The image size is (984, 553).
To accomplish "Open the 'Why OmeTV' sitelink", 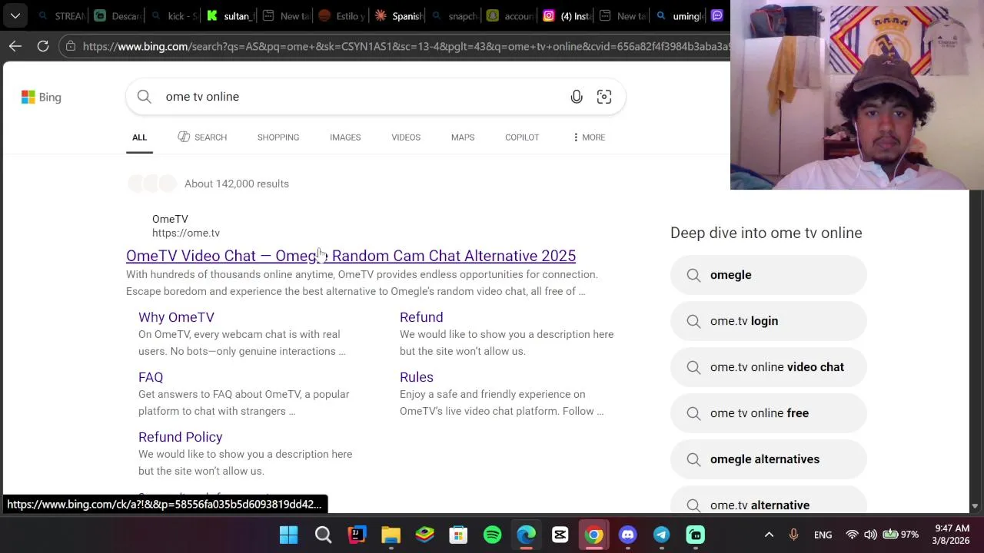I will coord(176,317).
